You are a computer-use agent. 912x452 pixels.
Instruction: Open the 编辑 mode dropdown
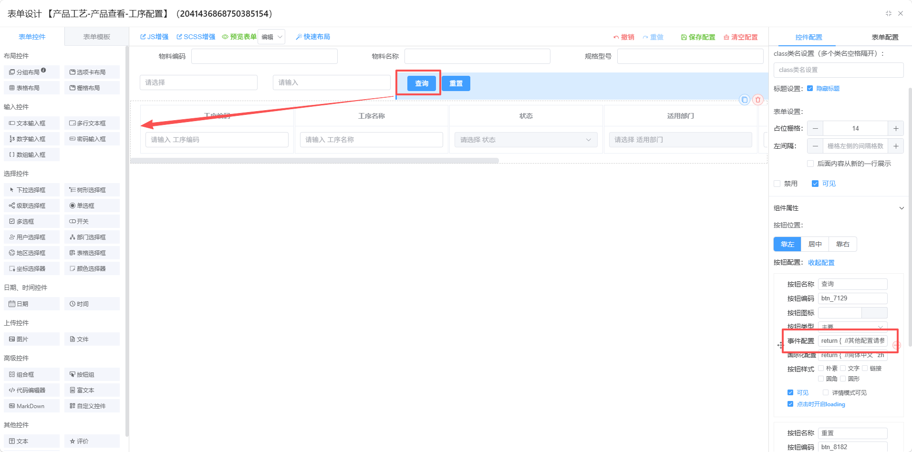[271, 37]
